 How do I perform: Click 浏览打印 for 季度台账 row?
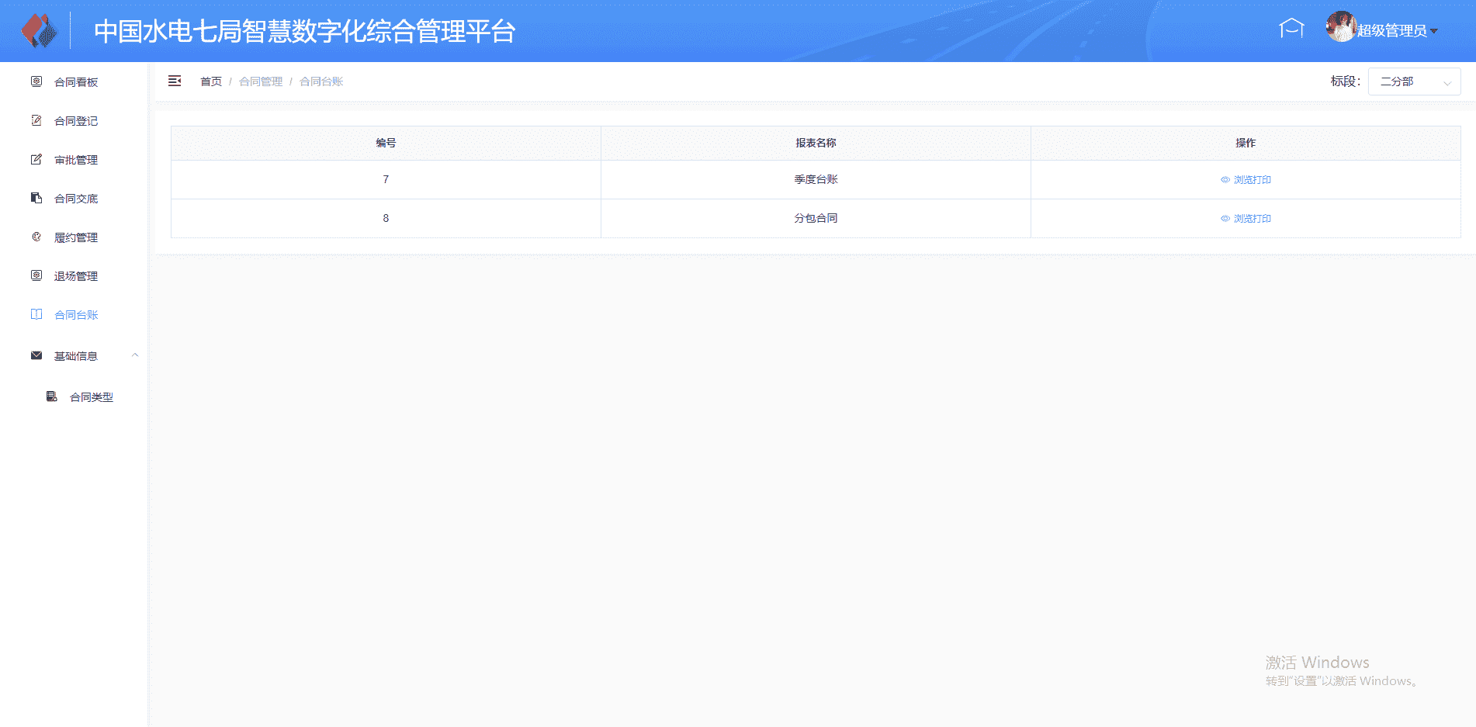tap(1246, 179)
